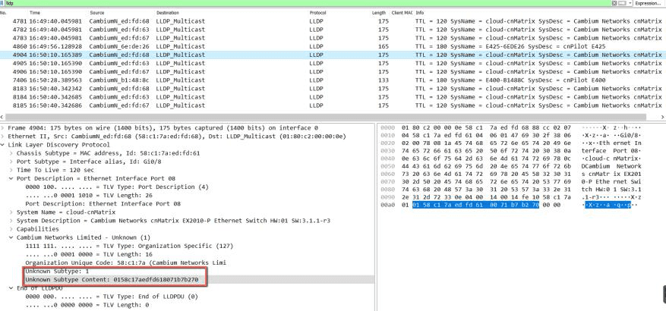Click highlighted hex bytes in row 00a0
The image size is (666, 311).
point(475,205)
